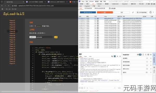Open the second bookmarks folder
Image resolution: width=156 pixels, height=93 pixels.
(x=14, y=9)
